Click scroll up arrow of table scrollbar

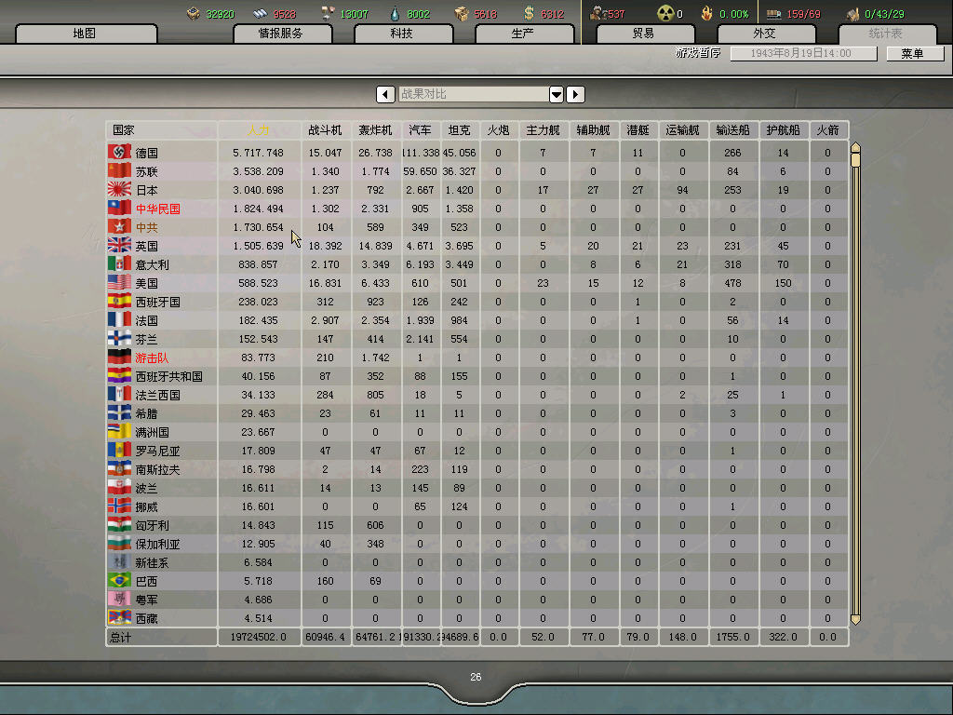tap(856, 146)
